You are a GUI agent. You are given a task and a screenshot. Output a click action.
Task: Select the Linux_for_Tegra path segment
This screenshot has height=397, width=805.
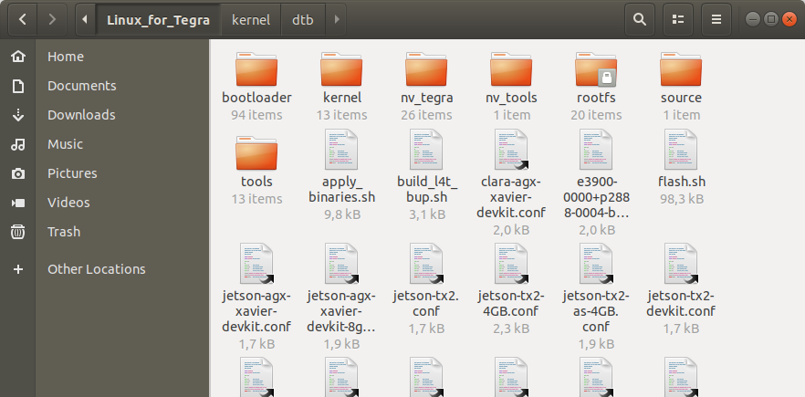158,20
